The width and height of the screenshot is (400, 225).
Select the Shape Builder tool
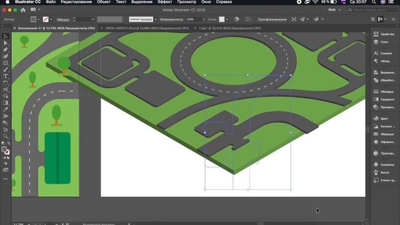coord(6,96)
